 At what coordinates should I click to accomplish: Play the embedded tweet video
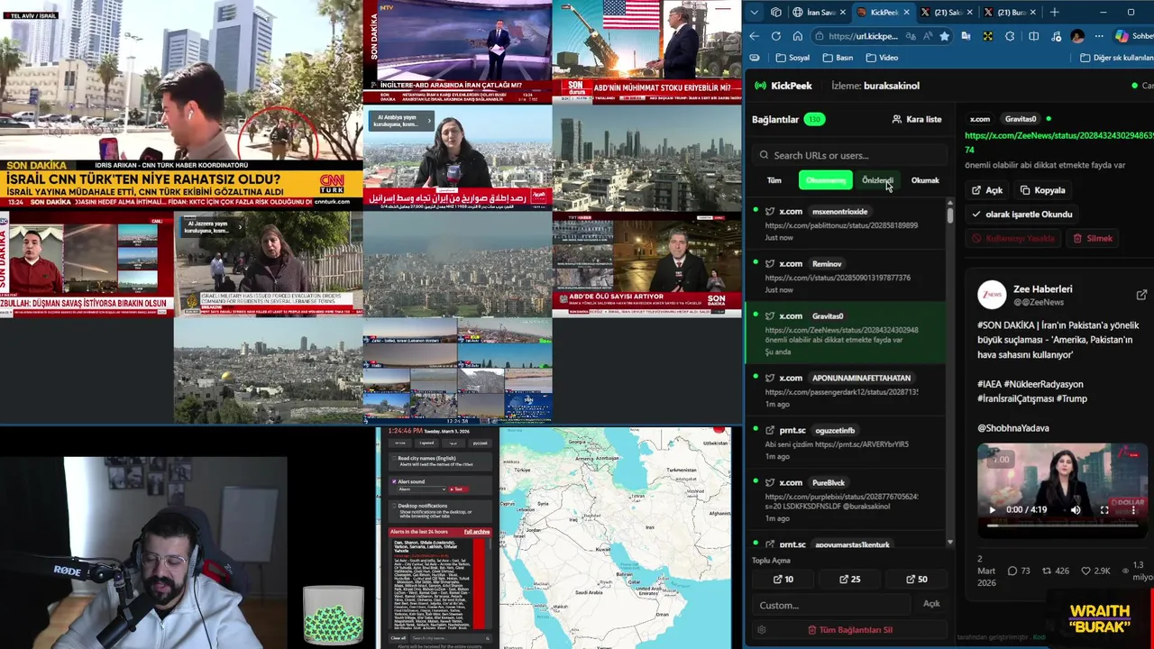pyautogui.click(x=992, y=509)
